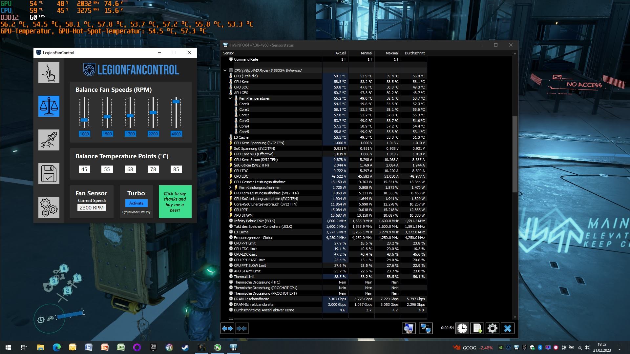Open the volume speaker tray icon

click(587, 347)
